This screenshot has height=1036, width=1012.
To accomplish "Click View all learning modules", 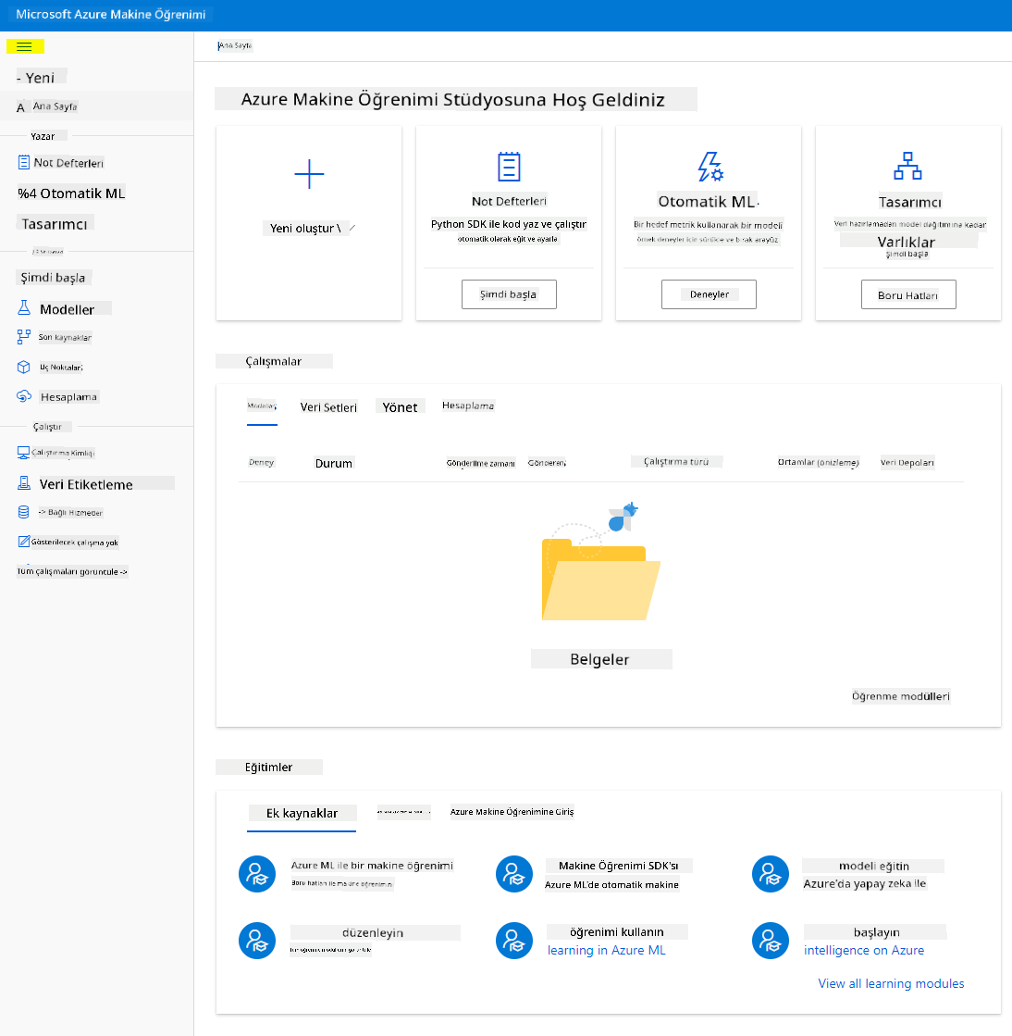I will click(891, 983).
